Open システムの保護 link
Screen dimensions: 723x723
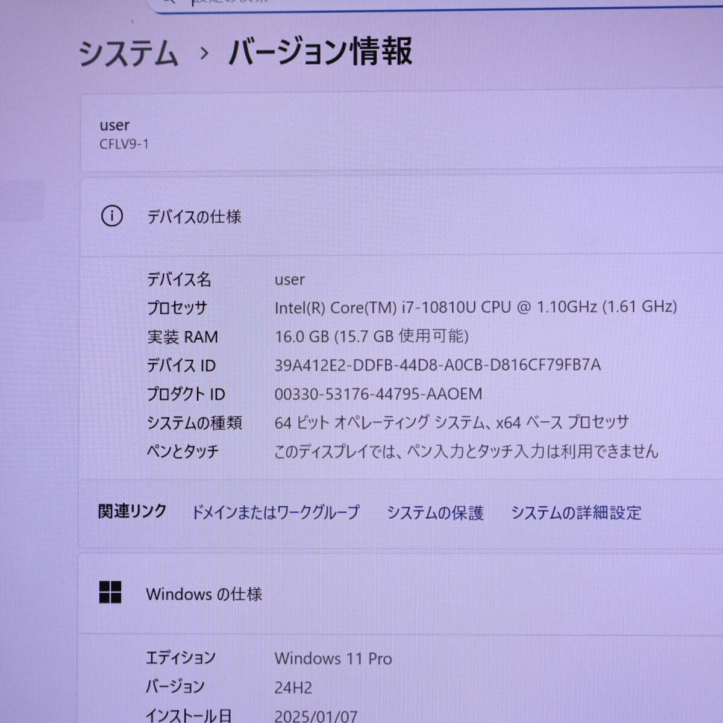coord(435,513)
